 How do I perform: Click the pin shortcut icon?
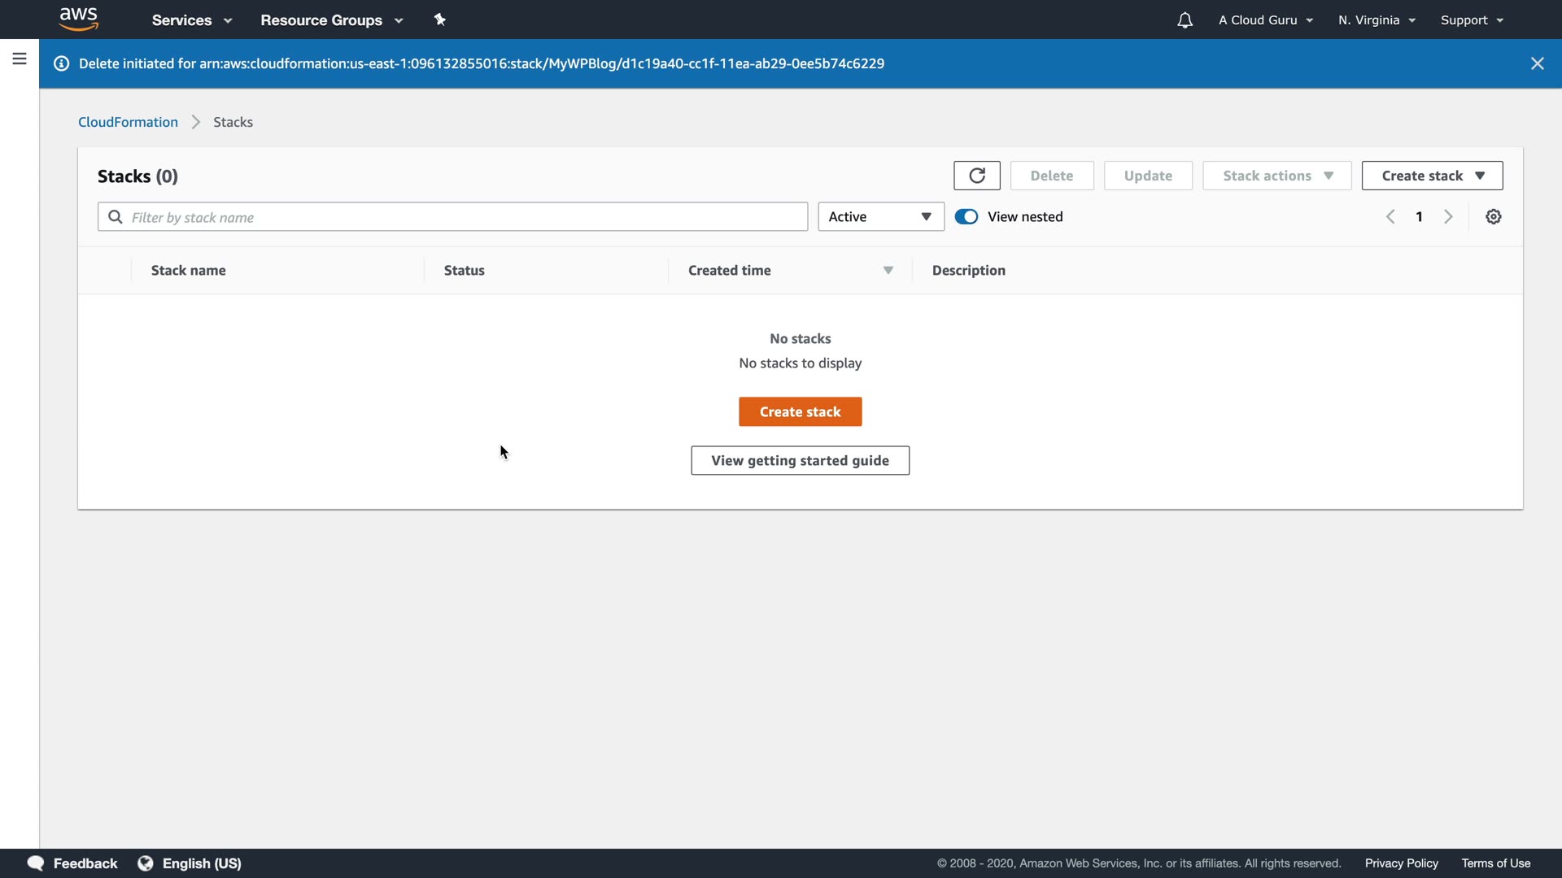coord(440,20)
